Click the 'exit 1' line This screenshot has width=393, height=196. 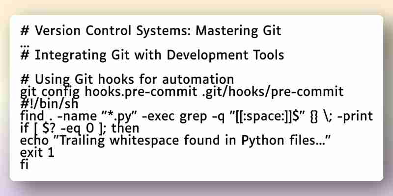37,153
